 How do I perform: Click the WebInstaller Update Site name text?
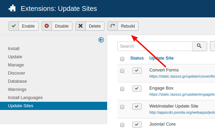174,106
